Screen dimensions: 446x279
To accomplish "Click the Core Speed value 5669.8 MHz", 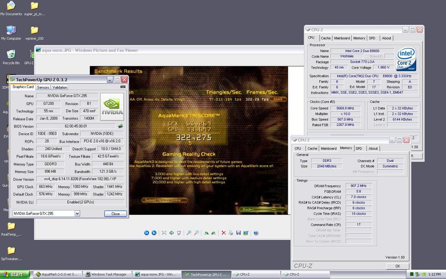I will coord(345,108).
